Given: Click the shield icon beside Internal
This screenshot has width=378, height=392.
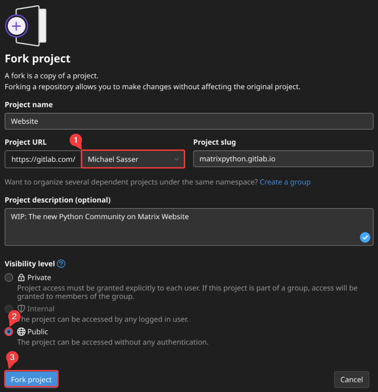Looking at the screenshot, I should (21, 309).
